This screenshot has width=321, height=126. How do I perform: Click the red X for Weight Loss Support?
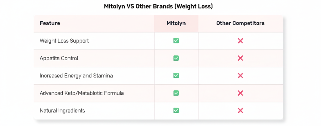tap(240, 41)
